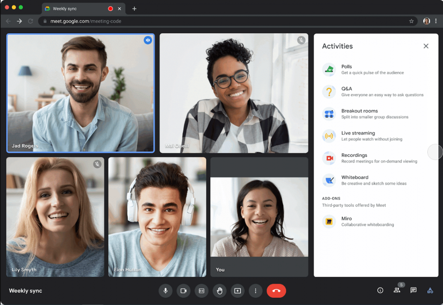Screen dimensions: 443x305
Task: Show the participants list
Action: point(397,290)
